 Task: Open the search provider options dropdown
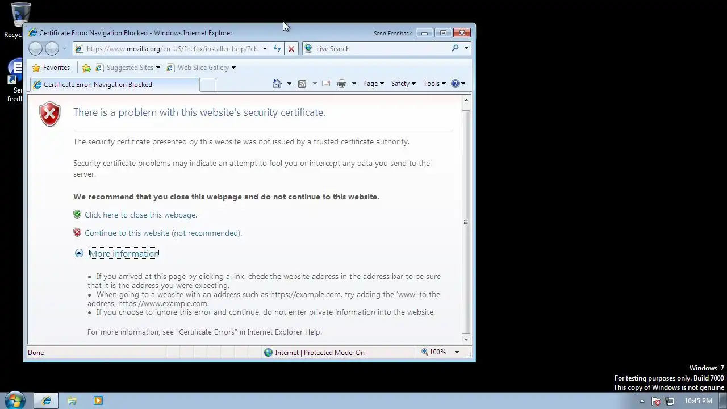click(x=466, y=48)
